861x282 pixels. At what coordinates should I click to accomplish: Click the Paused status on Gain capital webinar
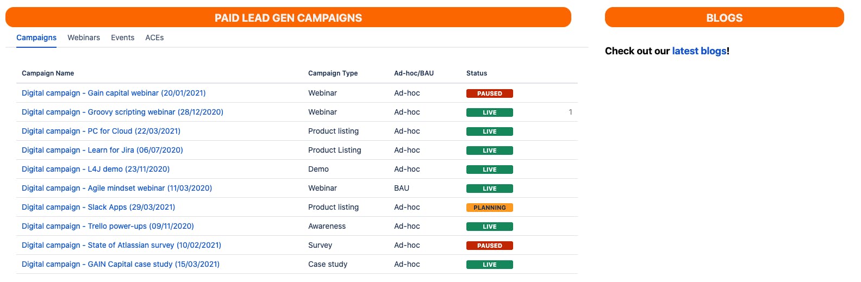coord(489,93)
